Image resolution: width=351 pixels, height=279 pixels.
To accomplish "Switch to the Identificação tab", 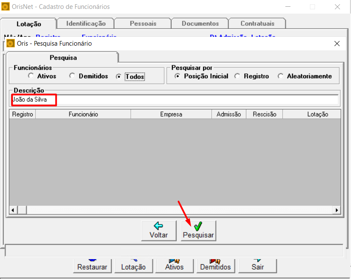I will tap(86, 24).
